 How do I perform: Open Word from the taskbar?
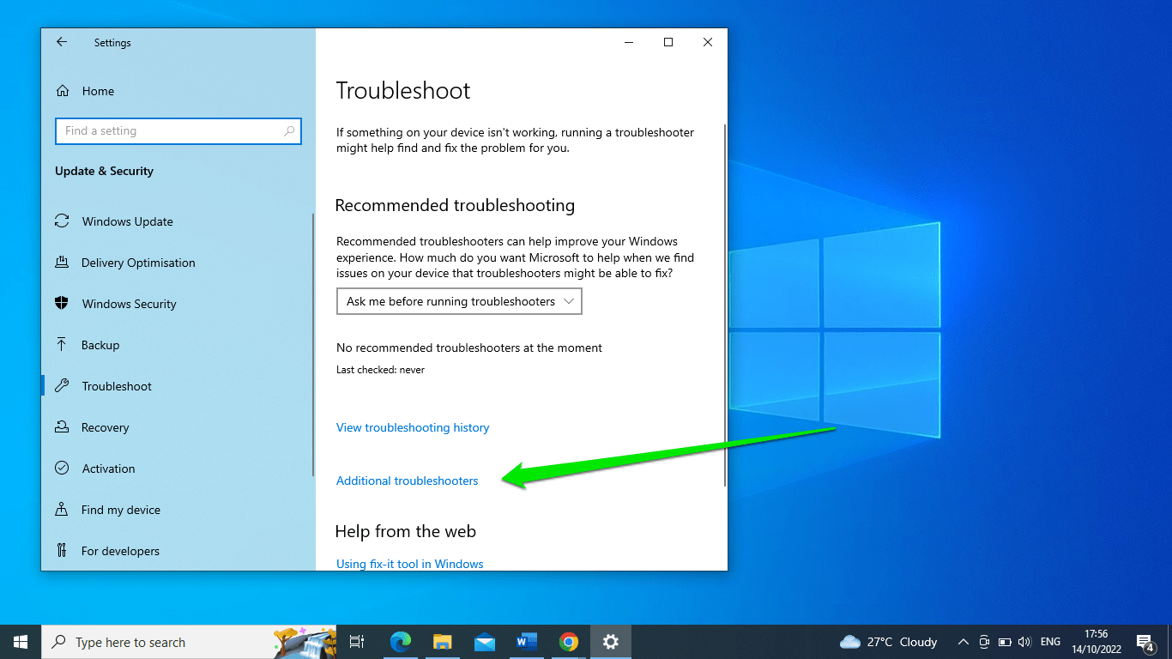click(x=526, y=642)
